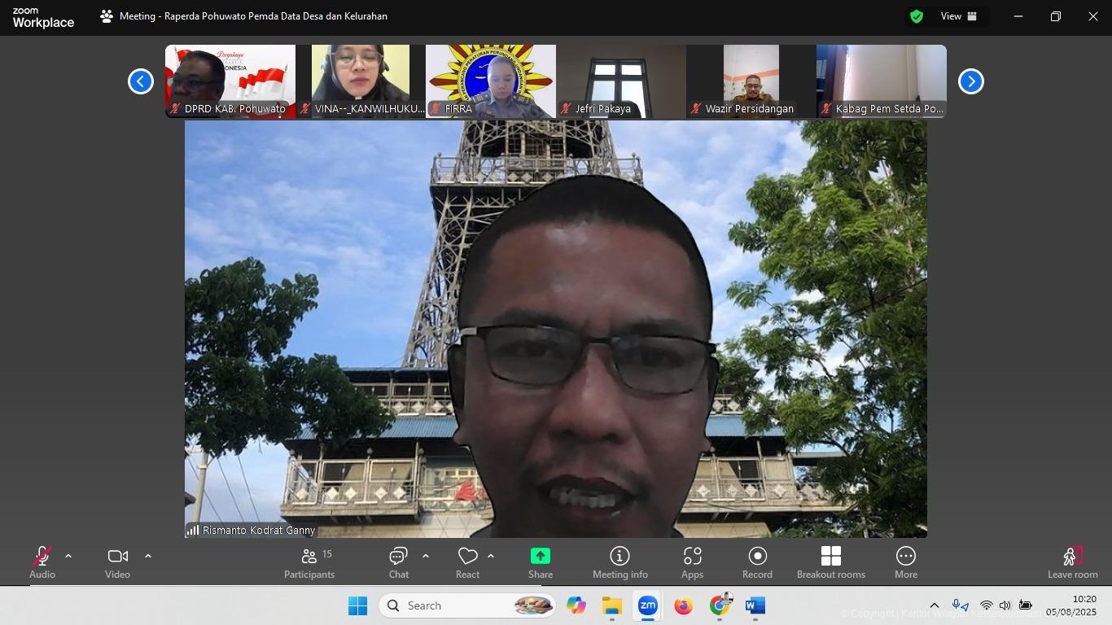The width and height of the screenshot is (1112, 625).
Task: Expand the audio options arrow
Action: pyautogui.click(x=68, y=557)
